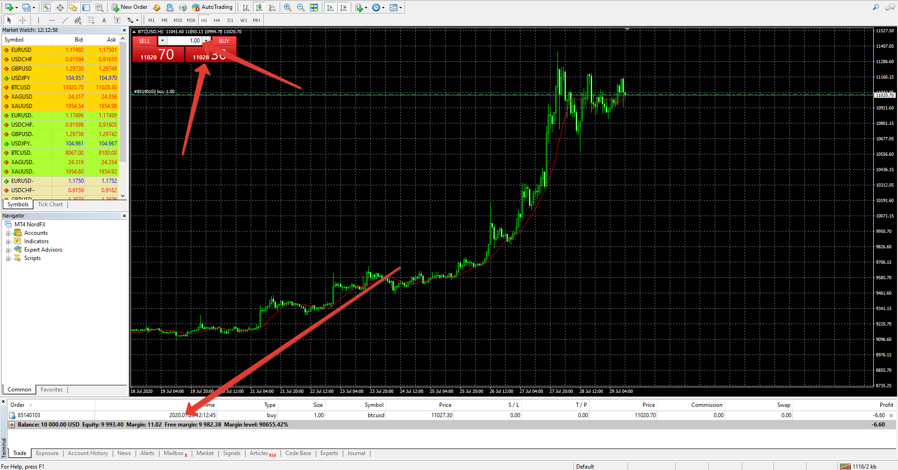898x470 pixels.
Task: Switch to Navigator Favorites tab
Action: click(51, 390)
